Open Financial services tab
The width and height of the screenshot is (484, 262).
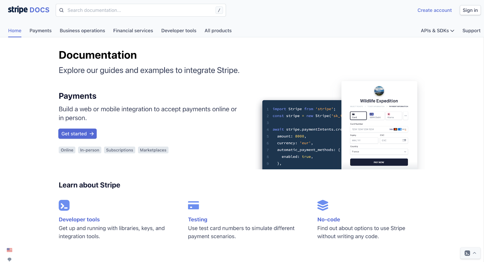click(x=133, y=31)
